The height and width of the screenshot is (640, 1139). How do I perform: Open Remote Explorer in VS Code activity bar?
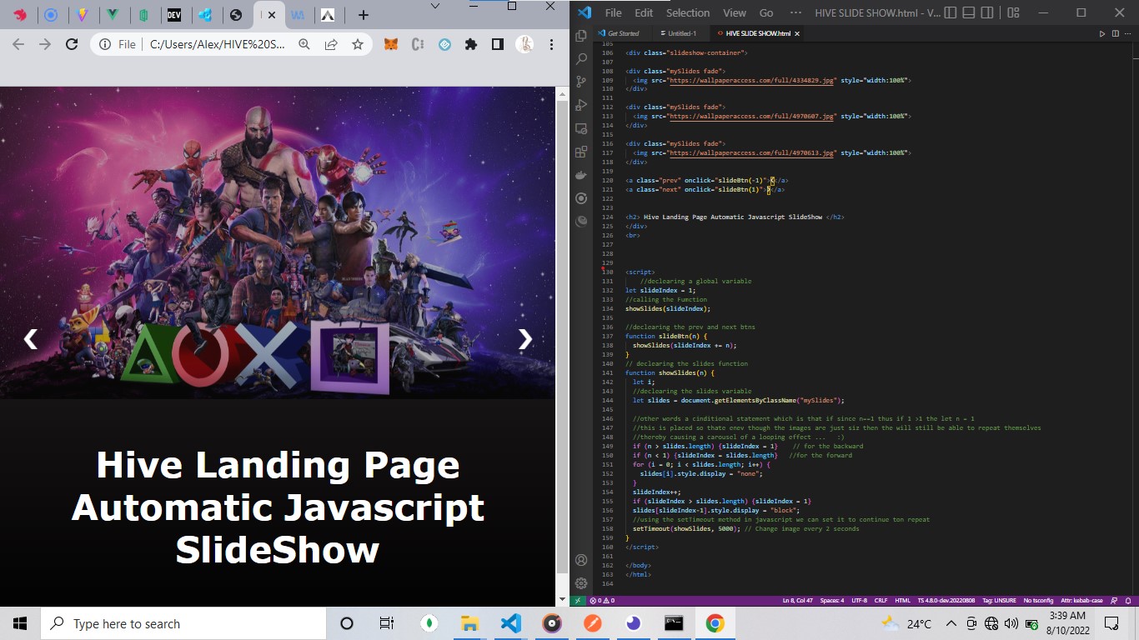581,128
